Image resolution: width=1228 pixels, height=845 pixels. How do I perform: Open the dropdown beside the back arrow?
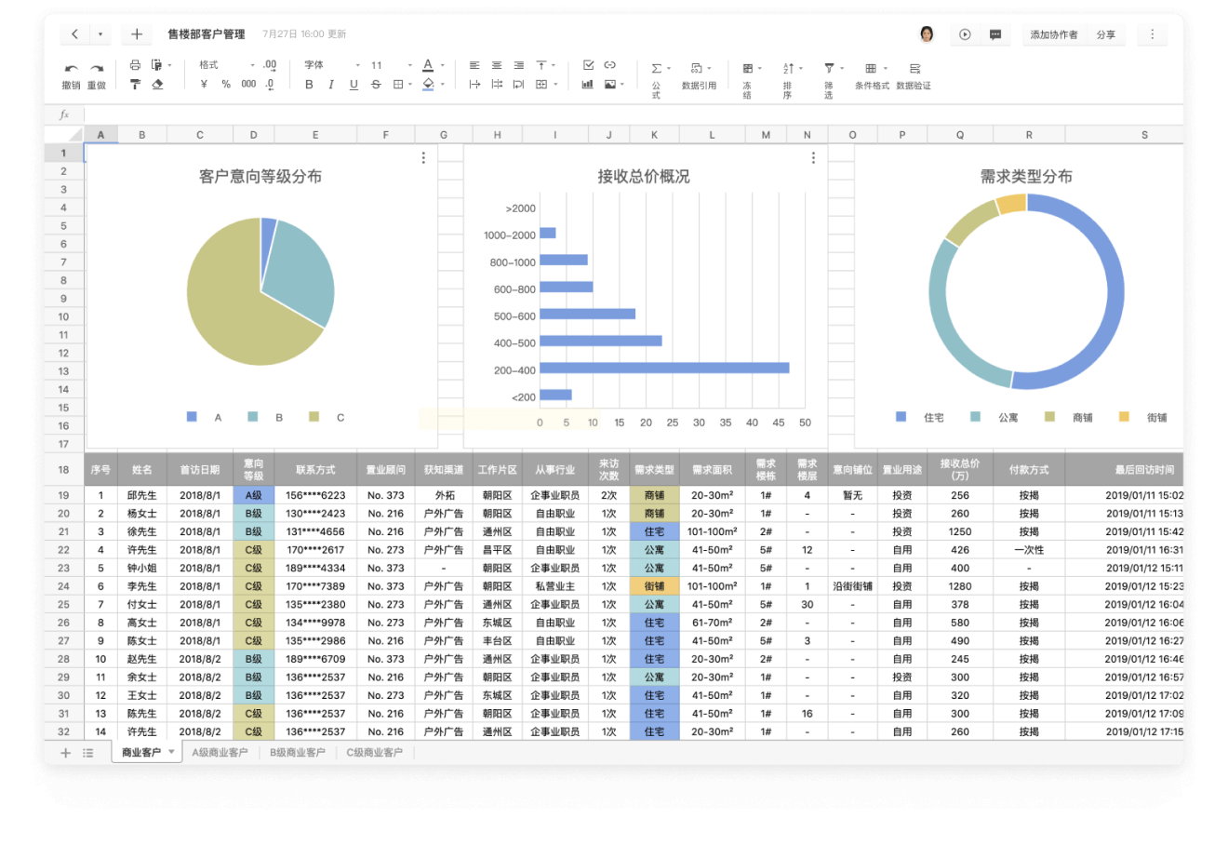tap(100, 34)
